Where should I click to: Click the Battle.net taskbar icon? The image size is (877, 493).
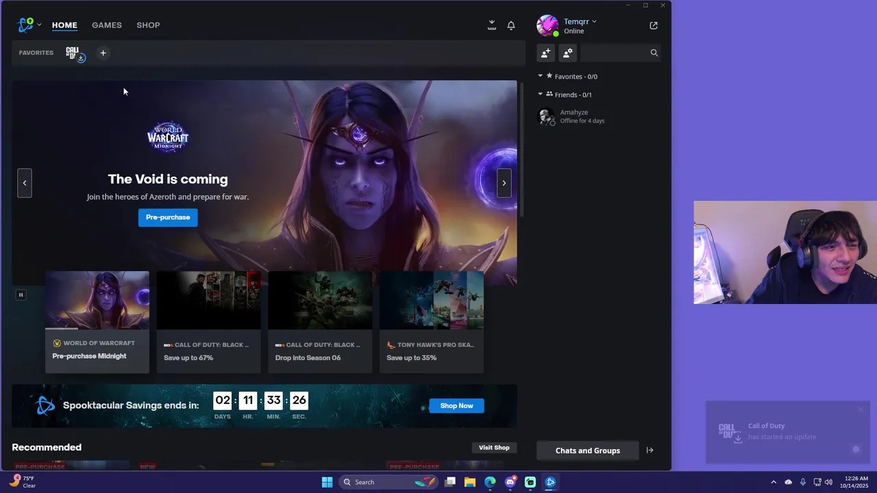[x=550, y=482]
